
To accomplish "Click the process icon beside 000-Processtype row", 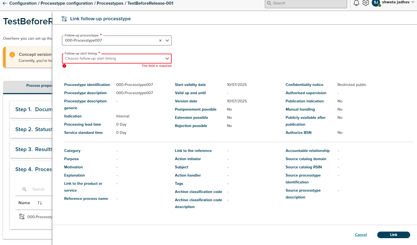I will [22, 217].
